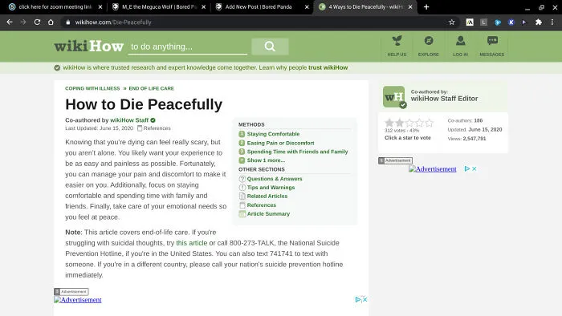Open End of Life Care breadcrumb
This screenshot has height=316, width=562.
tap(151, 88)
